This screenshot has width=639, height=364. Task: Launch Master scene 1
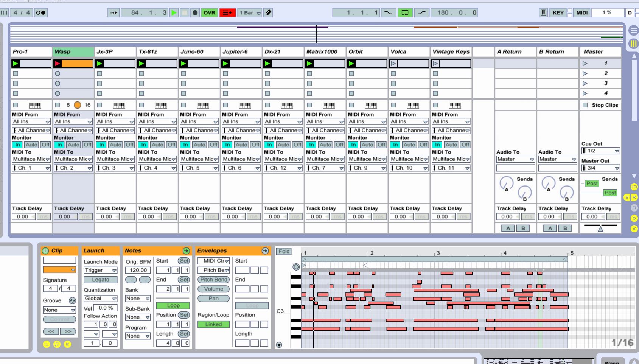coord(585,64)
